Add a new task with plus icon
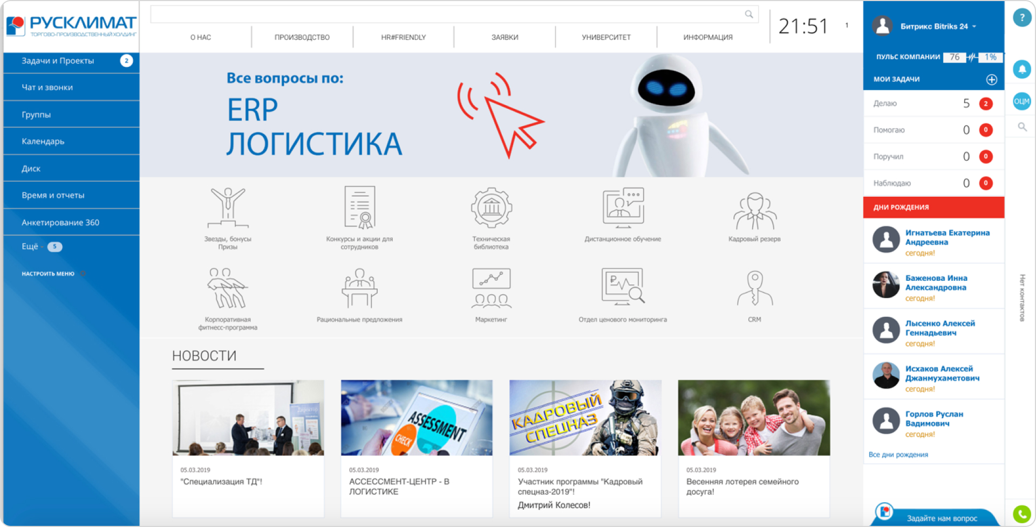1036x527 pixels. (x=991, y=80)
